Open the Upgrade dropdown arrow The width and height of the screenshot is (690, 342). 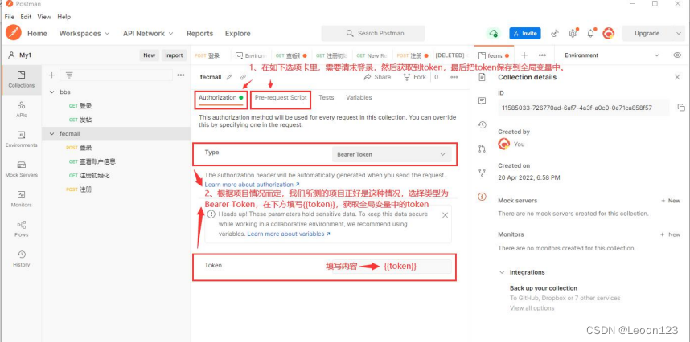point(678,34)
